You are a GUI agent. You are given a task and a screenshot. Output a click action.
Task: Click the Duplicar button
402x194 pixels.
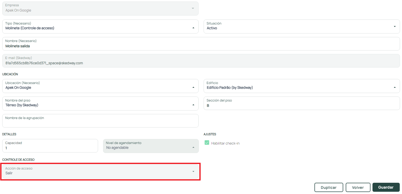(328, 187)
